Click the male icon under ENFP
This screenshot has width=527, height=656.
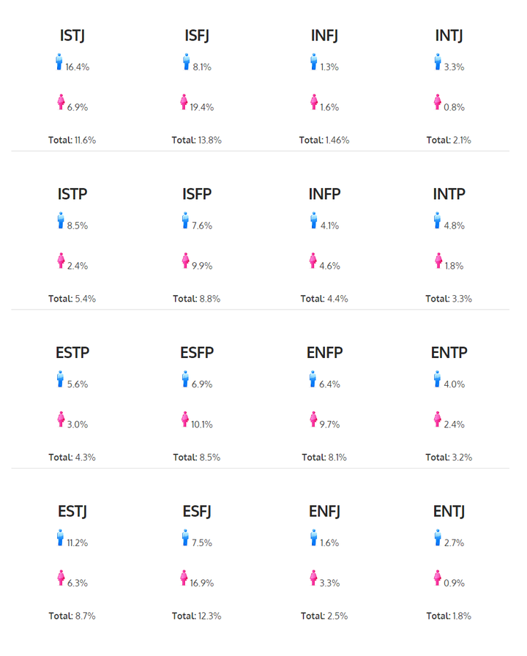pos(313,379)
